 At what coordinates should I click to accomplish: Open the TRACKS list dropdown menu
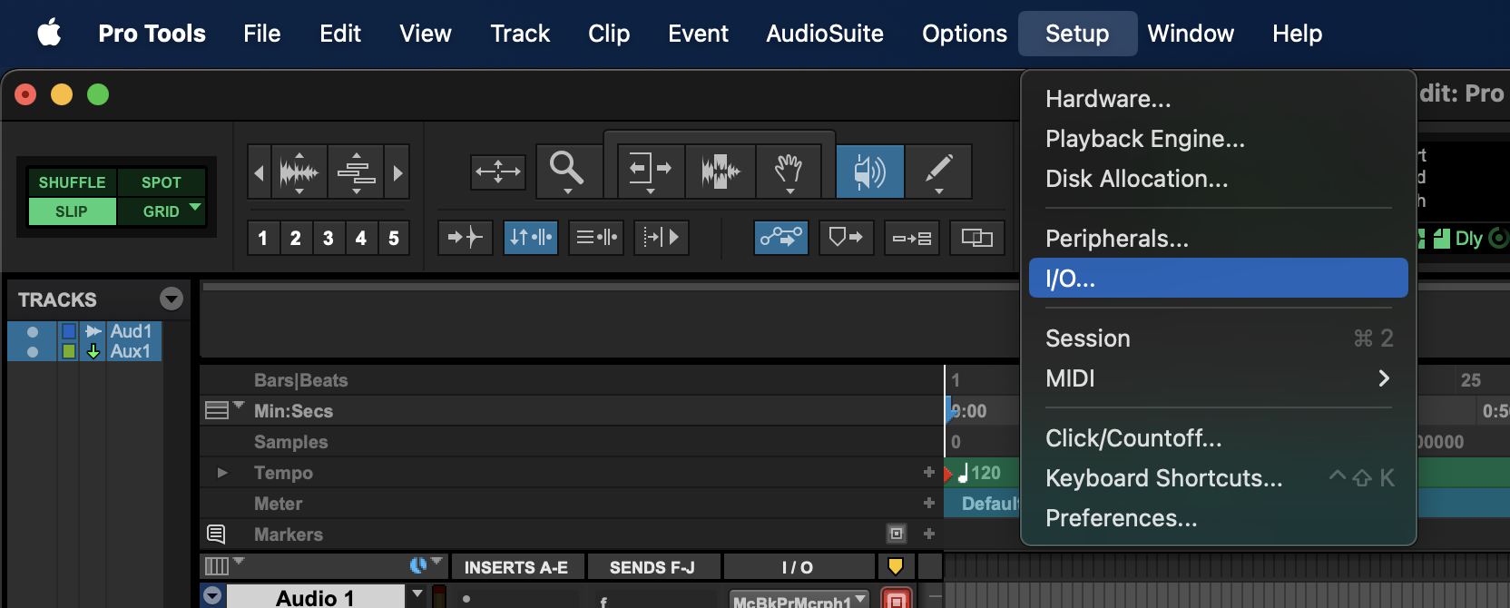[x=171, y=299]
